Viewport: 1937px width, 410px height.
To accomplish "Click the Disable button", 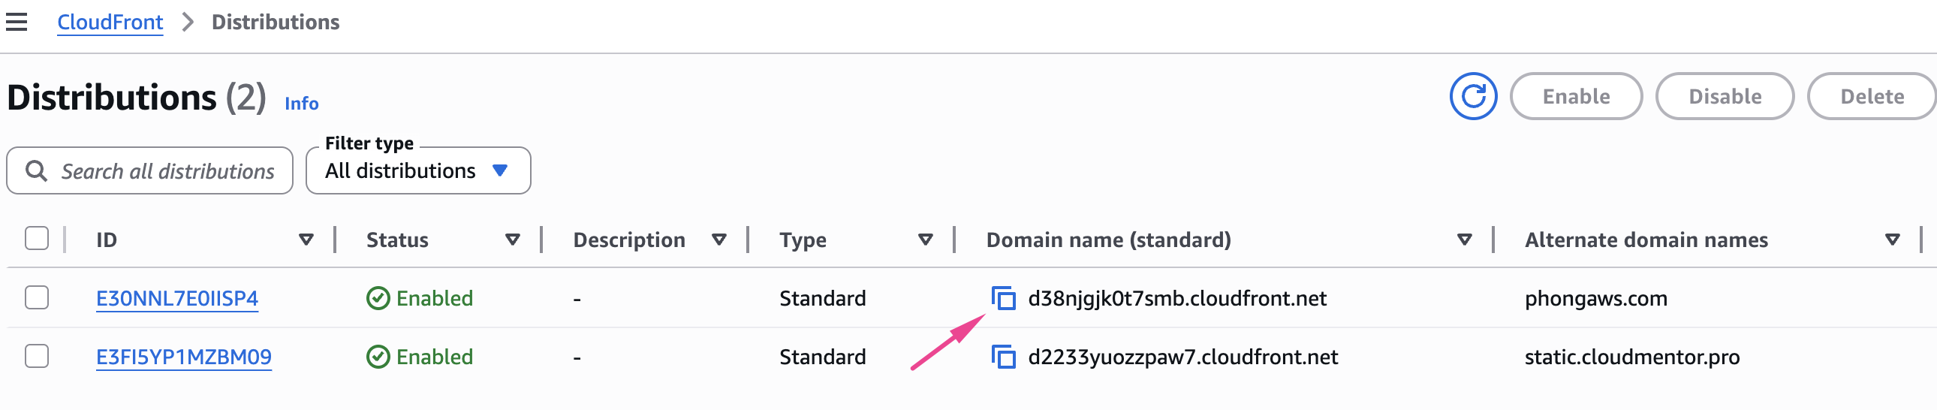I will click(1725, 96).
